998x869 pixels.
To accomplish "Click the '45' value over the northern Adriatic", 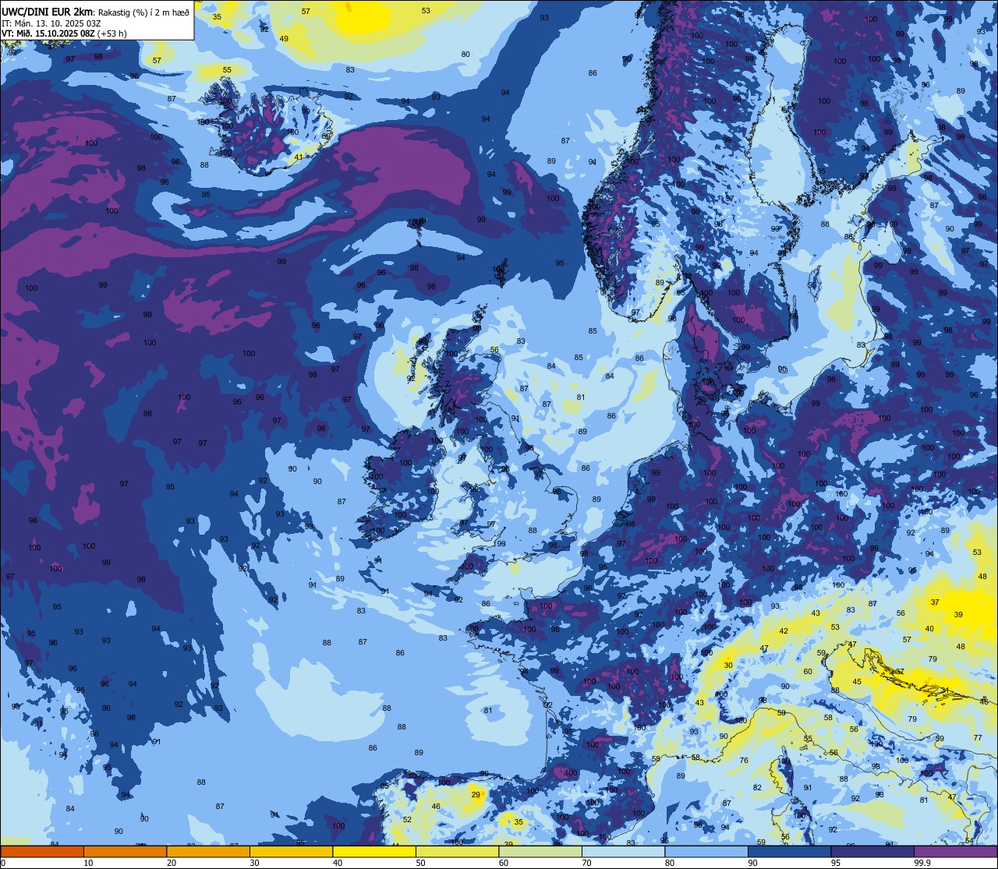I will coord(857,681).
